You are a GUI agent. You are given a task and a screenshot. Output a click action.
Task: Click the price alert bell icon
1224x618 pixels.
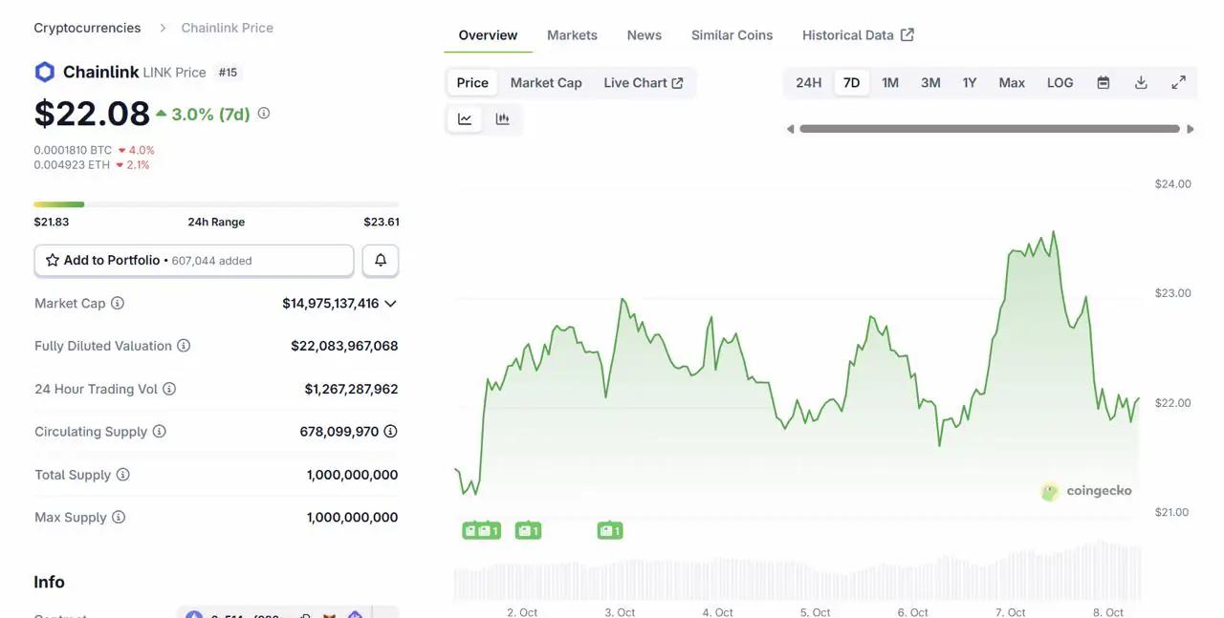pos(381,260)
